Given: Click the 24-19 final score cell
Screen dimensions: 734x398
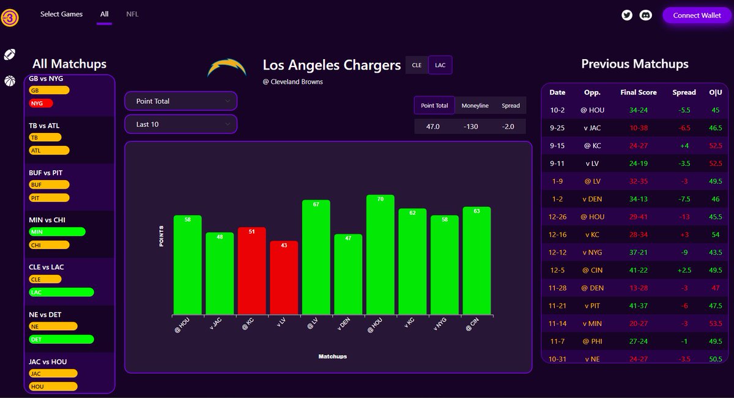Looking at the screenshot, I should (638, 164).
